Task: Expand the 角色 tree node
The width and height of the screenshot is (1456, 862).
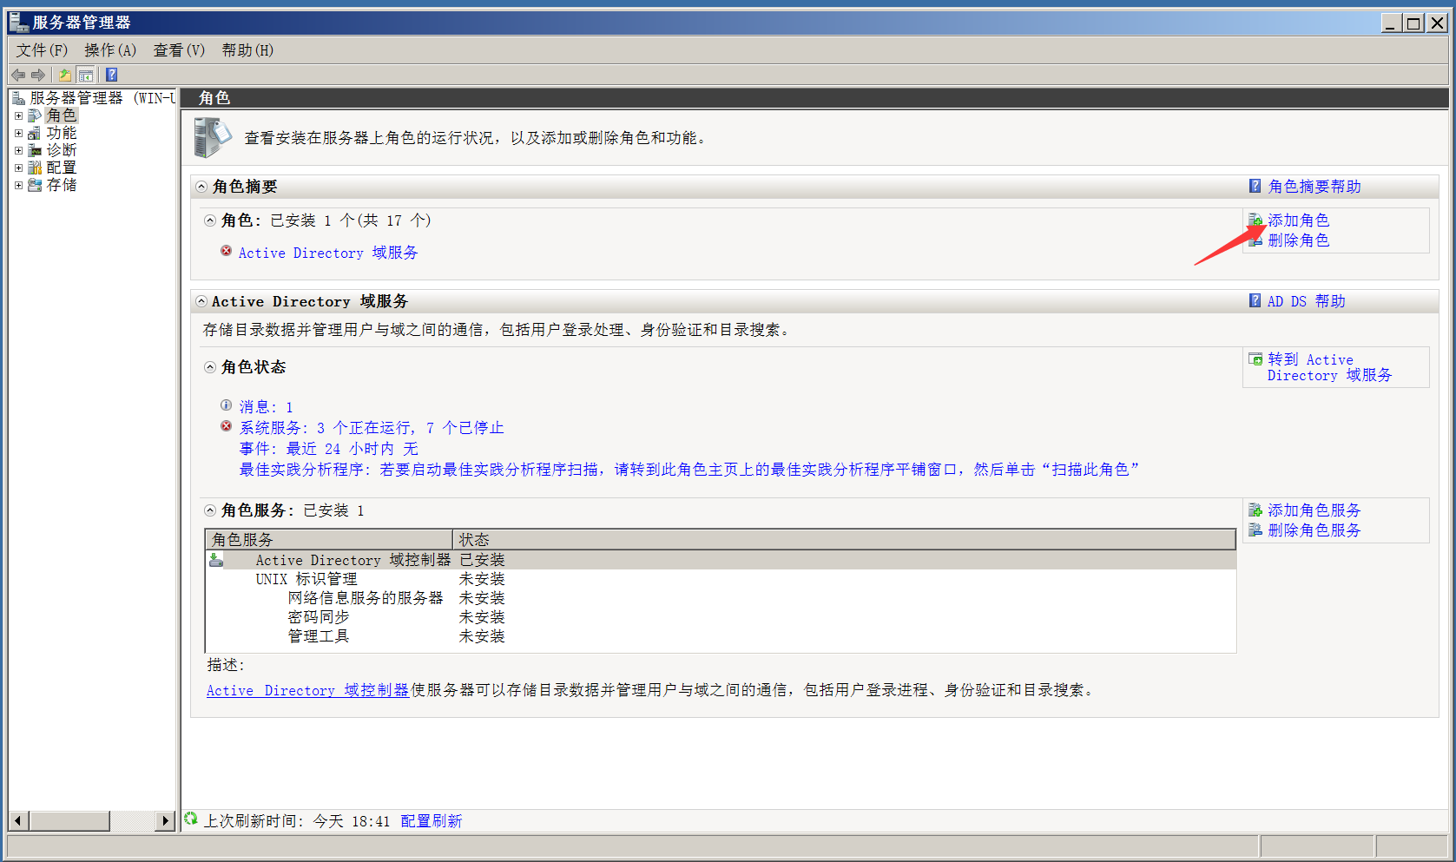Action: pos(18,115)
